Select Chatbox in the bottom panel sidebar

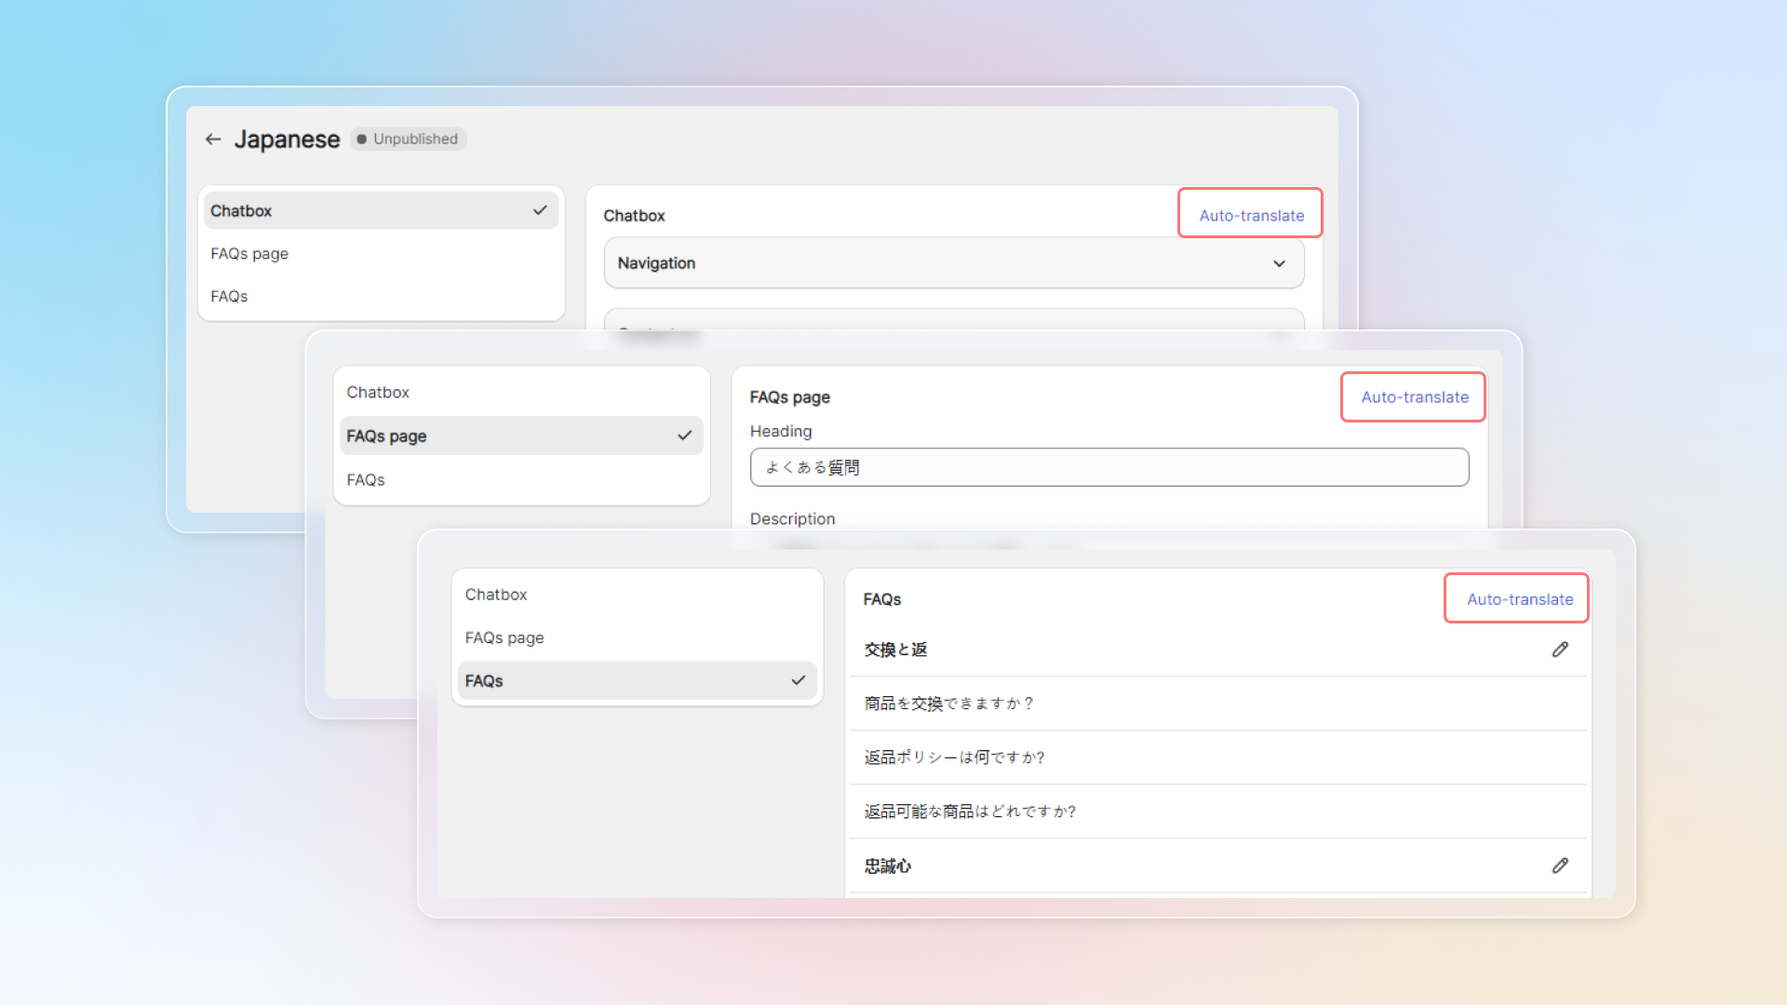496,594
